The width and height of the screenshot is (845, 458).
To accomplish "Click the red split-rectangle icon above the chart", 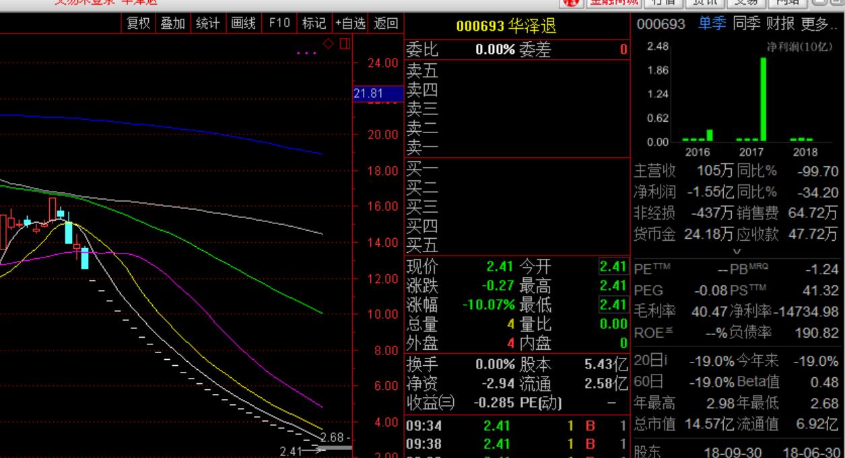I will pyautogui.click(x=345, y=44).
